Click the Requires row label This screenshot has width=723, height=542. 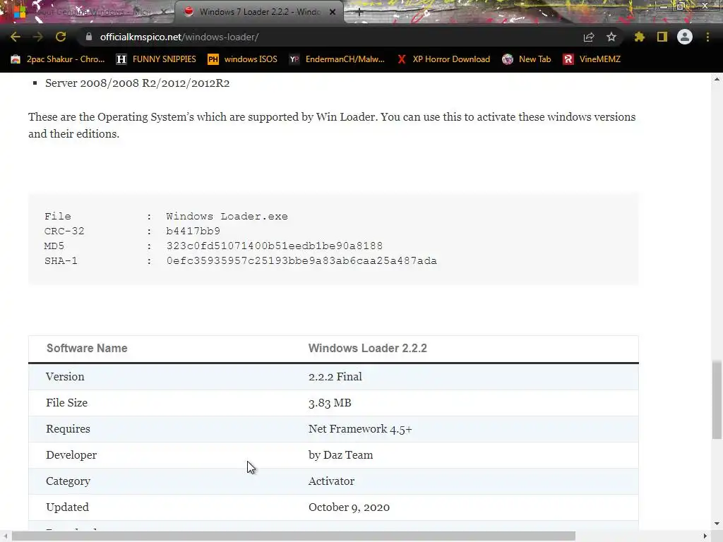point(68,429)
